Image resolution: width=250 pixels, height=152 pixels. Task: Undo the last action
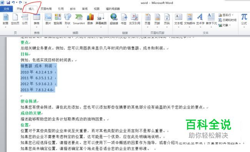[13, 2]
